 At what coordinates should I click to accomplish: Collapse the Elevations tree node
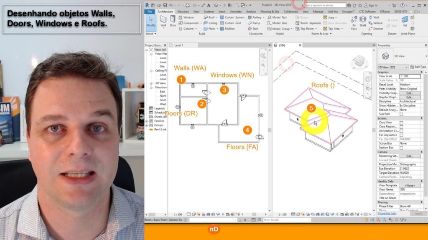(x=151, y=87)
